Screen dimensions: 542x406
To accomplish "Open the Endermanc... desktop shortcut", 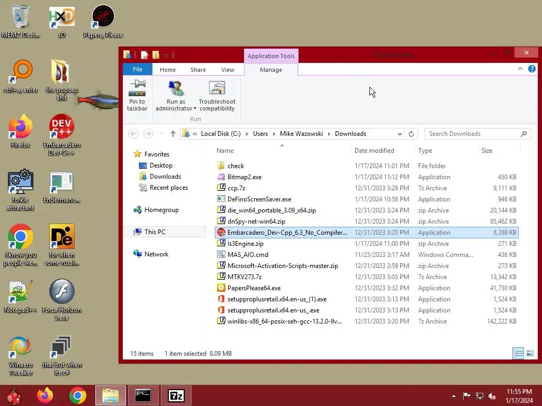I will (x=61, y=186).
